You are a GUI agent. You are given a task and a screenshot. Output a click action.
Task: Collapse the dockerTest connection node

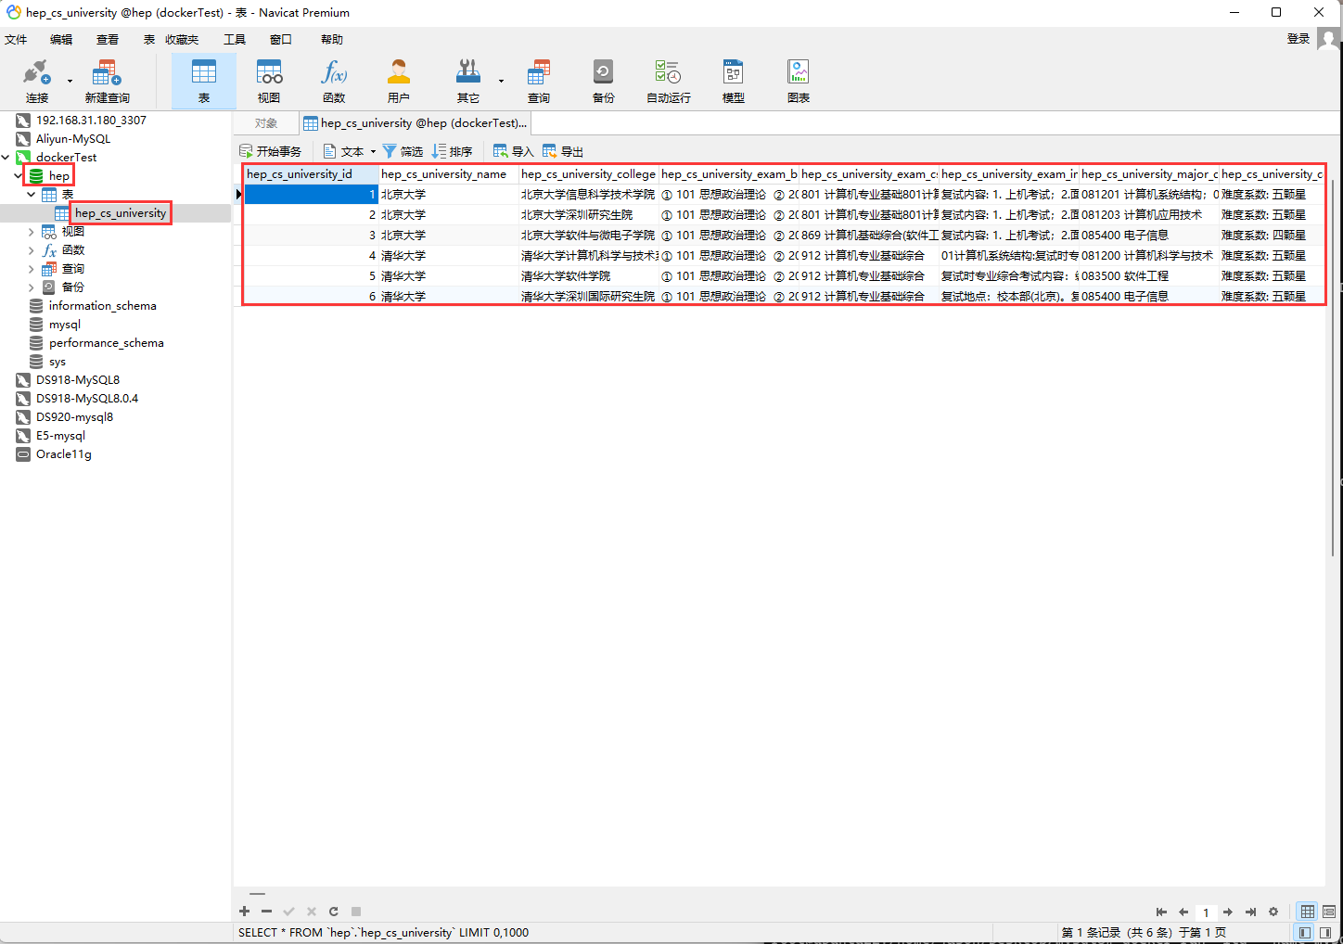coord(6,158)
